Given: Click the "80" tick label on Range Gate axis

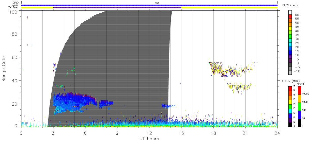Looking at the screenshot, I should [x=15, y=34].
